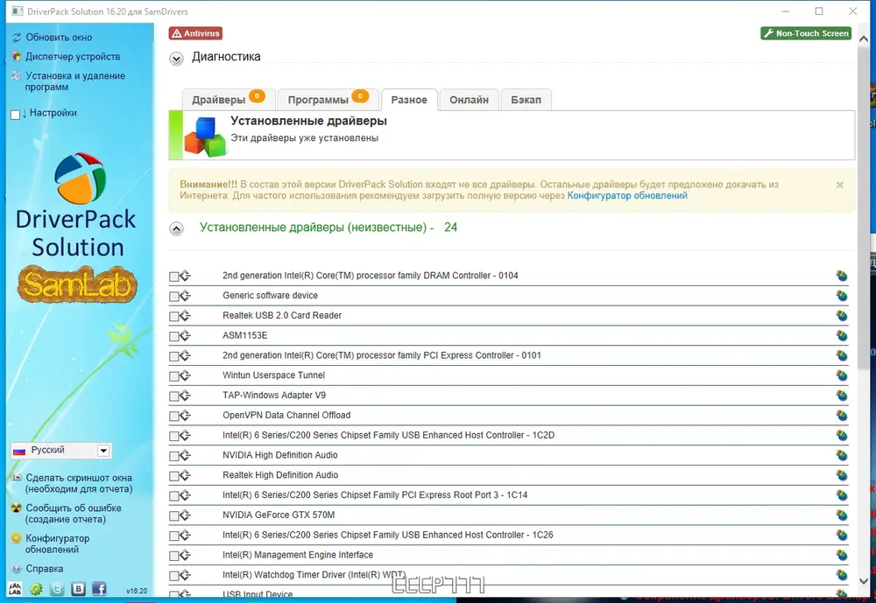The image size is (876, 603).
Task: Click the web search icon for NVIDIA GeForce GTX 570M
Action: tap(841, 515)
